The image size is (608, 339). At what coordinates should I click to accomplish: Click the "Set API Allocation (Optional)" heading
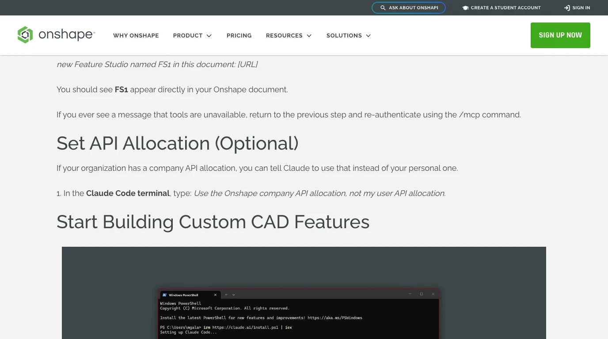pyautogui.click(x=178, y=143)
